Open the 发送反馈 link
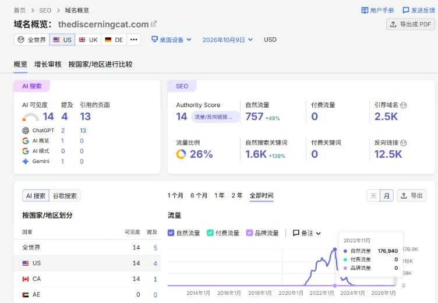The height and width of the screenshot is (303, 438). pyautogui.click(x=419, y=10)
